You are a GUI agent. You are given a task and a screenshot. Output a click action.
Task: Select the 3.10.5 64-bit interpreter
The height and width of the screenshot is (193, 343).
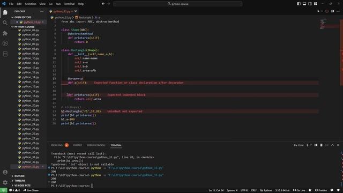pos(282,190)
